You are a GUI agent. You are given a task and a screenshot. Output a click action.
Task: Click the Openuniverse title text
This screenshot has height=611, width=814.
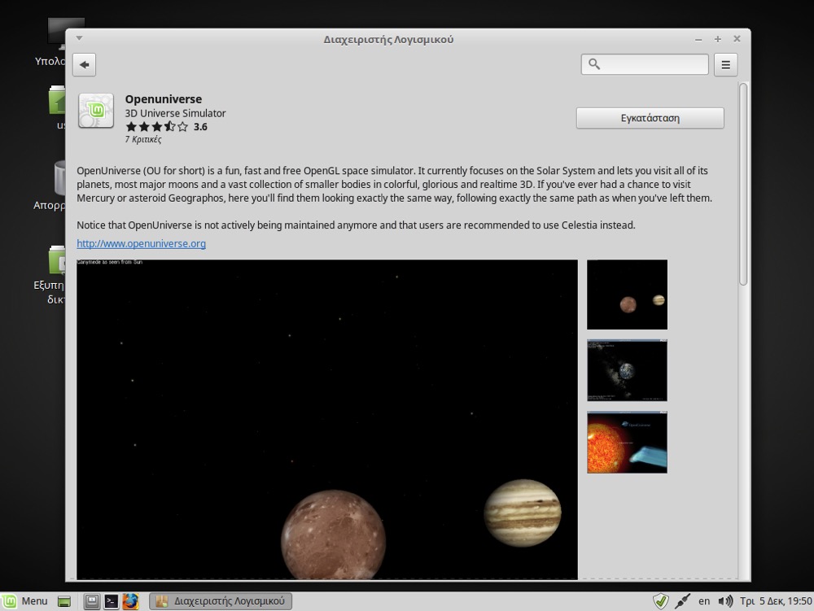coord(164,99)
